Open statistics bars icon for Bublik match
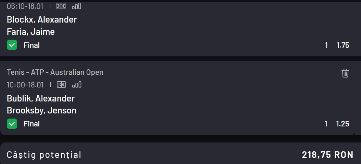This screenshot has height=164, width=361. [77, 85]
